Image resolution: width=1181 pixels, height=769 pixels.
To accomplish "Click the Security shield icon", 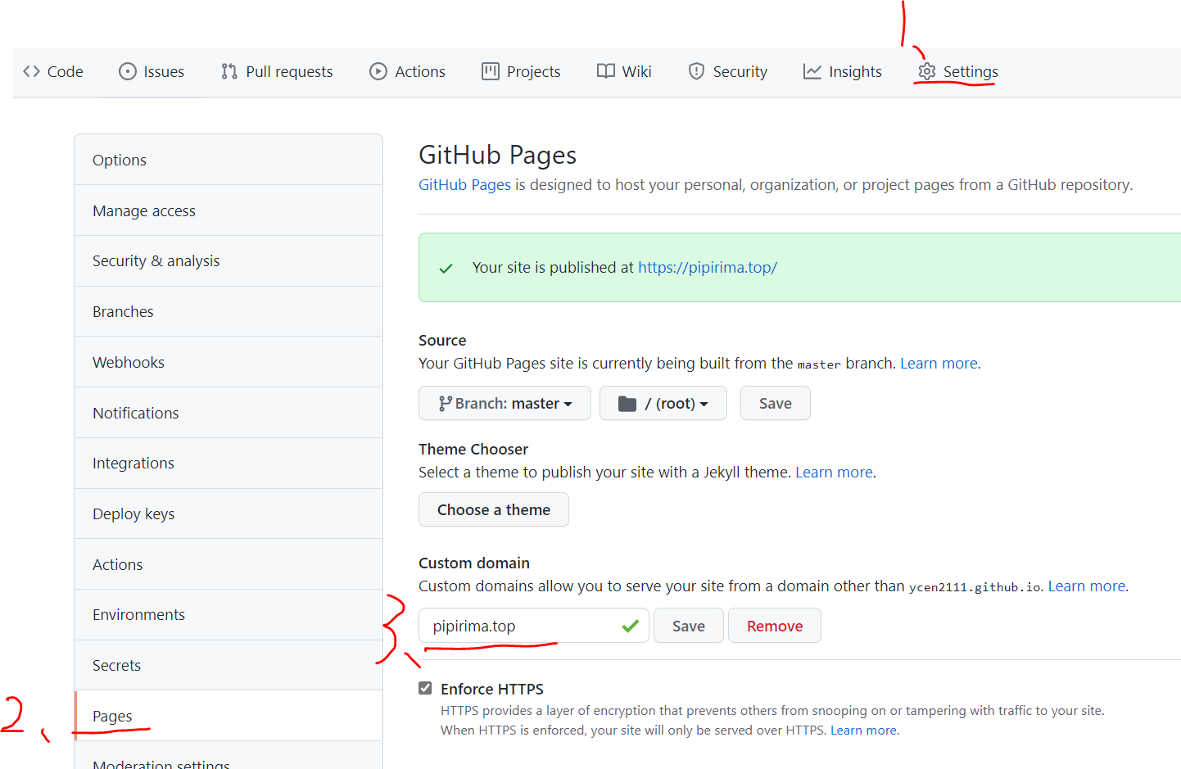I will [x=696, y=72].
